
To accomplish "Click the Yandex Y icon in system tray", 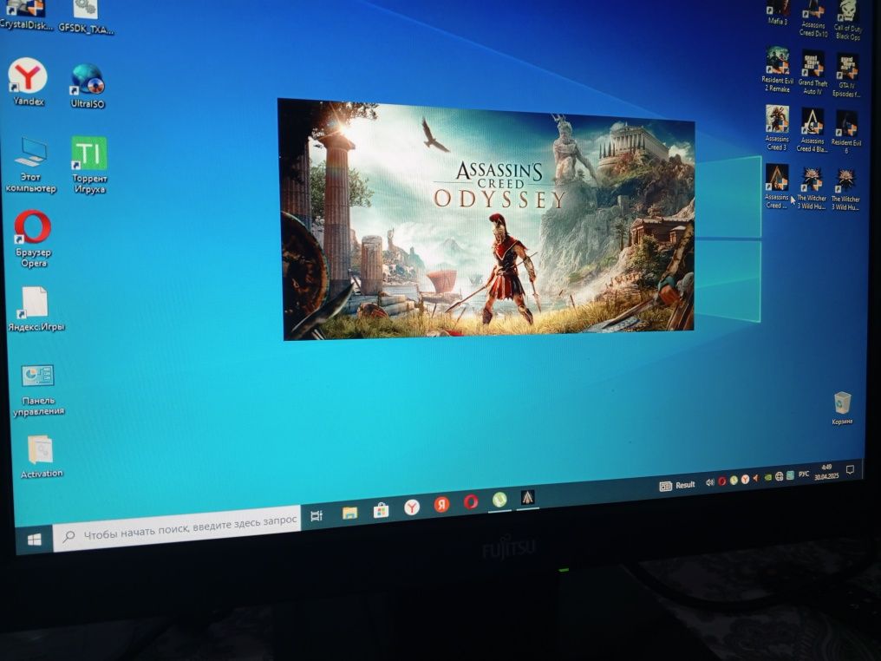I will 745,479.
